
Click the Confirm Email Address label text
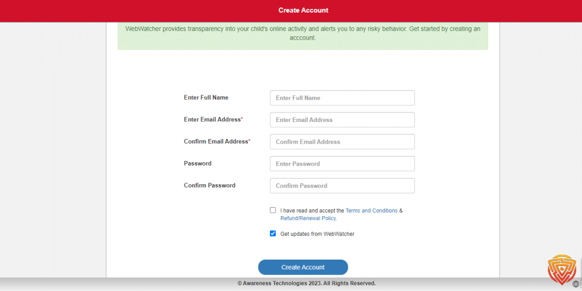point(217,141)
